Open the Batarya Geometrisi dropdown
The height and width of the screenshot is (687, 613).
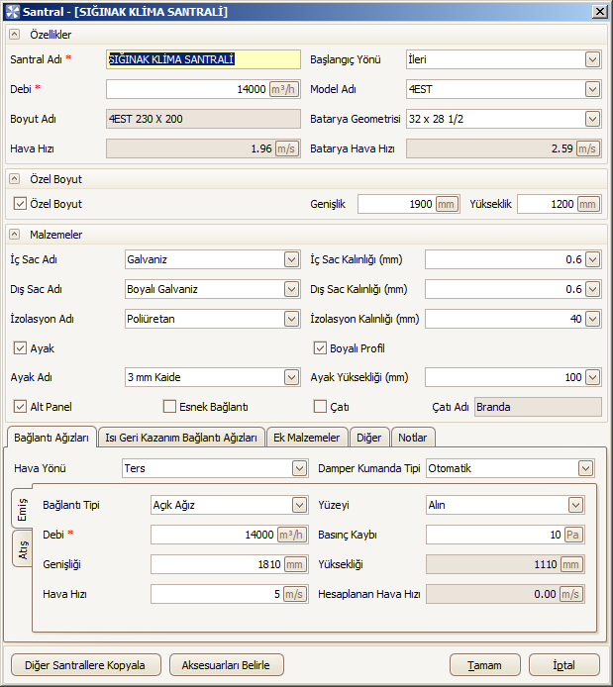[x=592, y=119]
